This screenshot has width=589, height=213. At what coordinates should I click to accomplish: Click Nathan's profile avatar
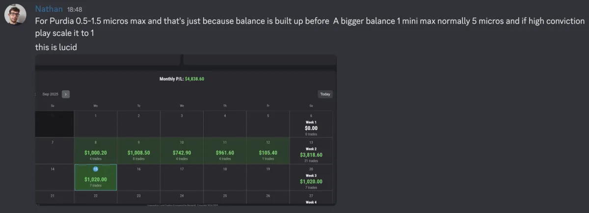pos(15,15)
